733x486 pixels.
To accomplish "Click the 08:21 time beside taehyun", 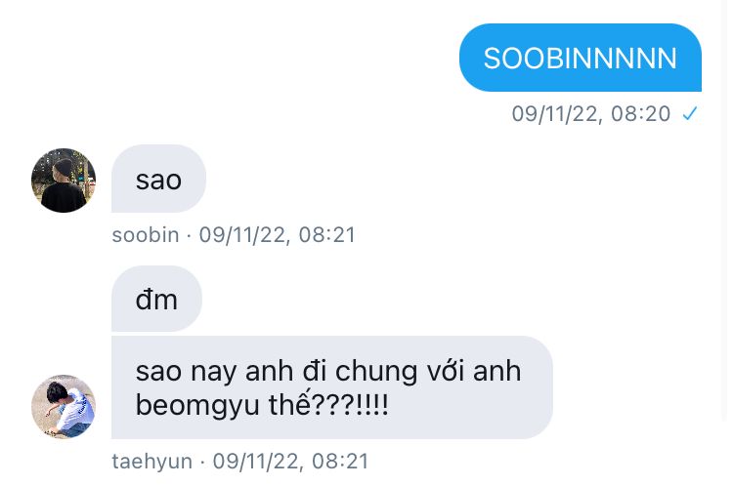I will coord(340,462).
